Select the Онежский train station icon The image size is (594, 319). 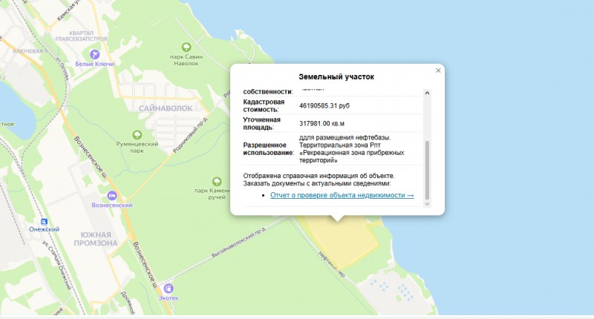pos(44,220)
